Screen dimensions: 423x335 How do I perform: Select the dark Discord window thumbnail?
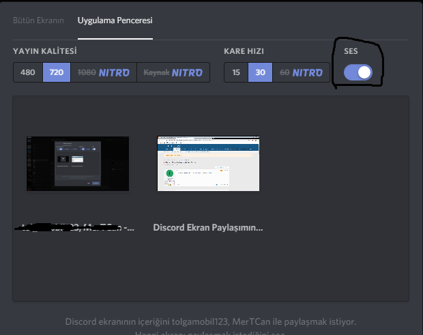[x=78, y=164]
